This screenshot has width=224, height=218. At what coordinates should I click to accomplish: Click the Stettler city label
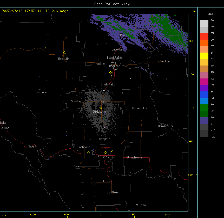point(165,61)
